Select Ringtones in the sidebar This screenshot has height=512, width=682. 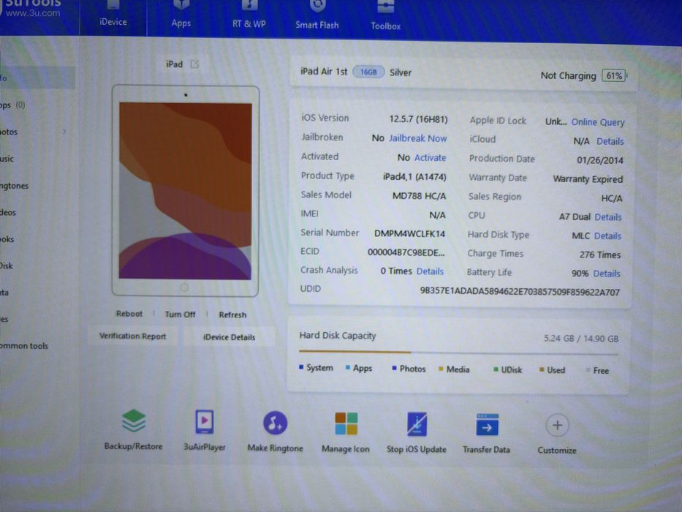point(15,186)
